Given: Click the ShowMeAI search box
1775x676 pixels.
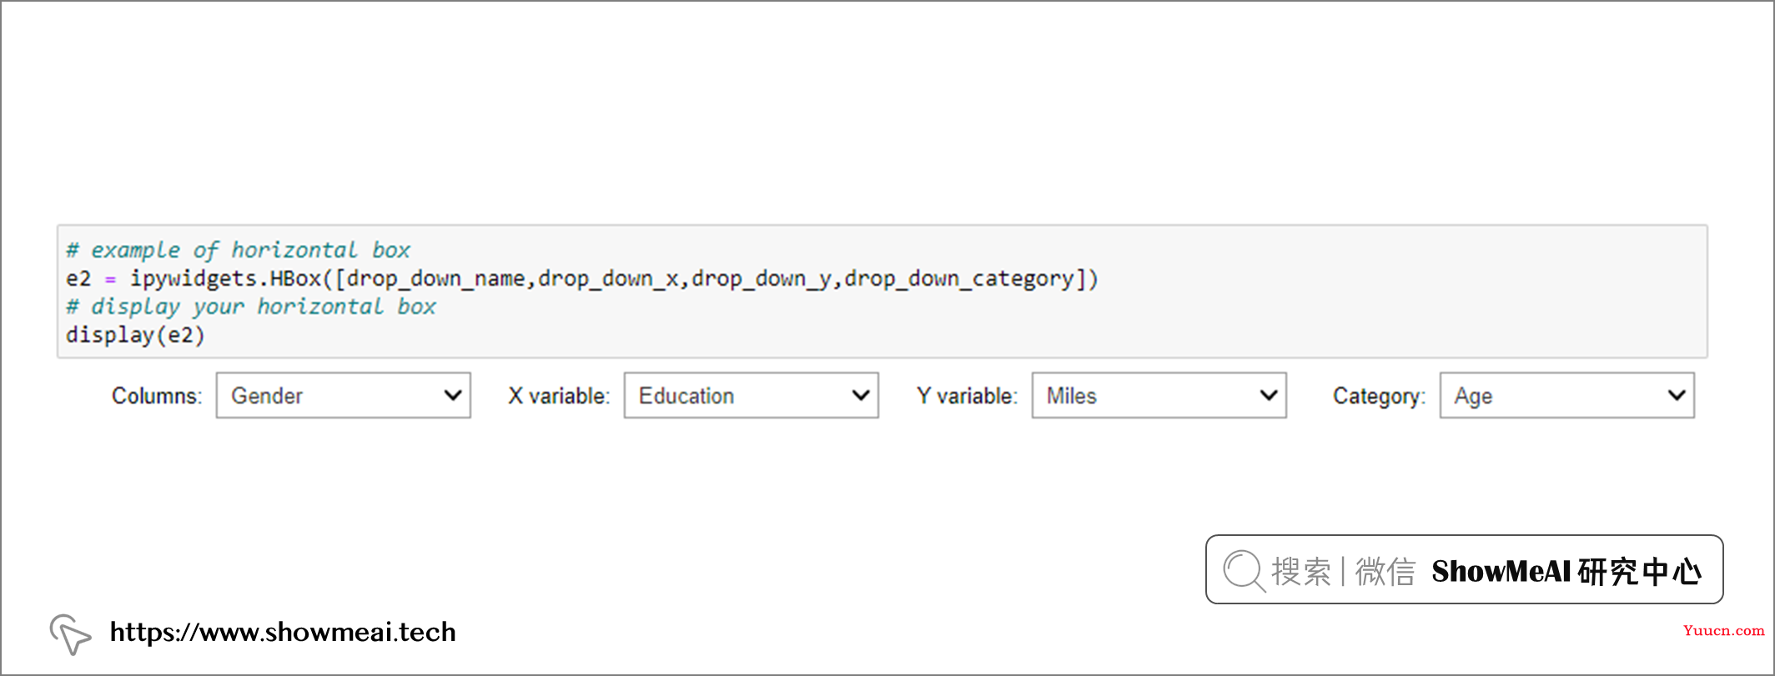Looking at the screenshot, I should (1464, 569).
